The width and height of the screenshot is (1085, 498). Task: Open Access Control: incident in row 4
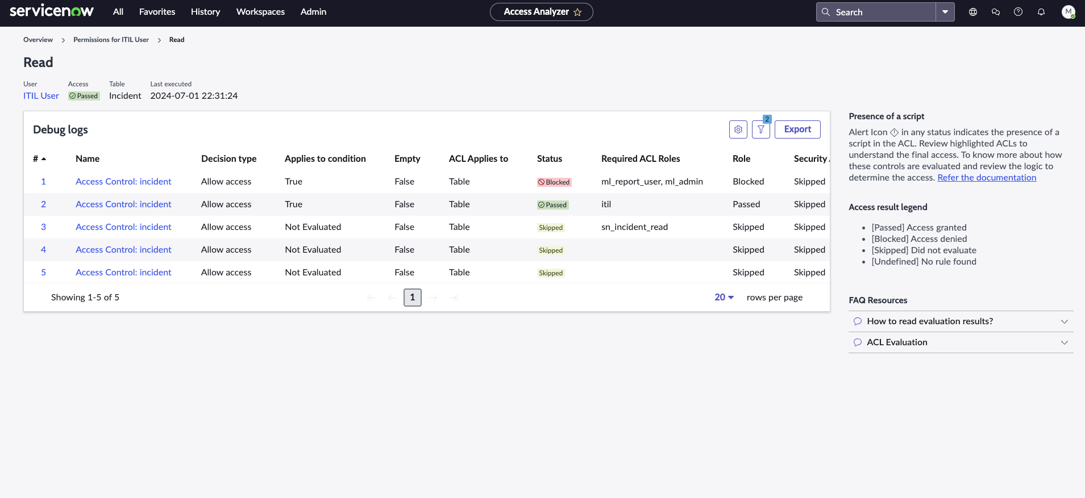pyautogui.click(x=123, y=250)
